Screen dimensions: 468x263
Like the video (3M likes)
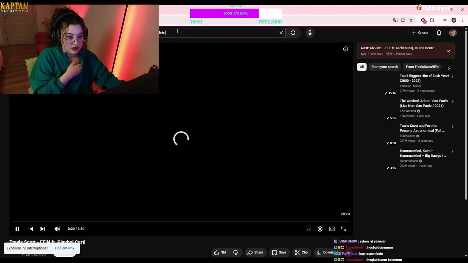click(220, 252)
